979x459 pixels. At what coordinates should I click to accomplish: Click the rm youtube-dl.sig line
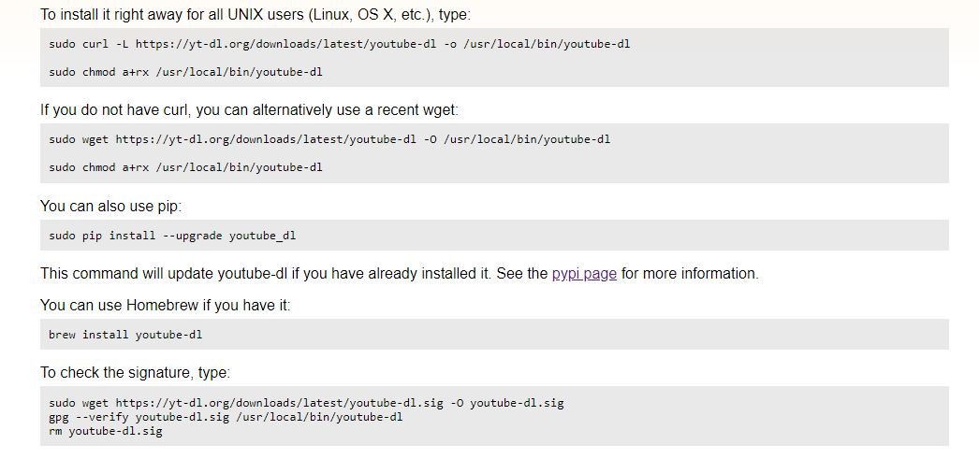pyautogui.click(x=106, y=430)
